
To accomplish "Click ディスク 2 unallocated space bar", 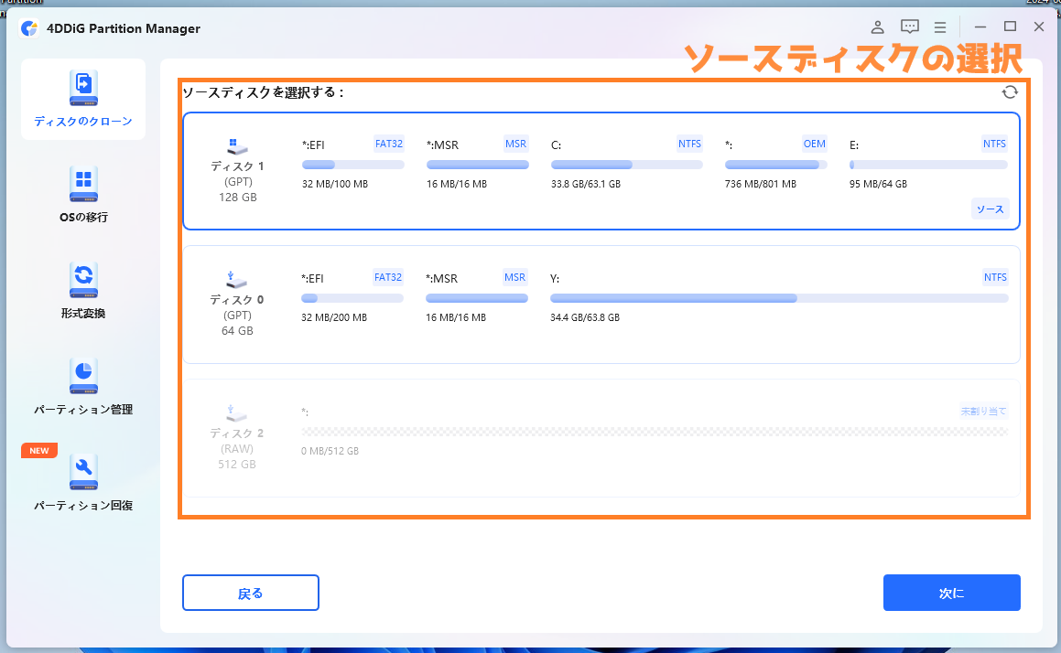I will pyautogui.click(x=655, y=432).
